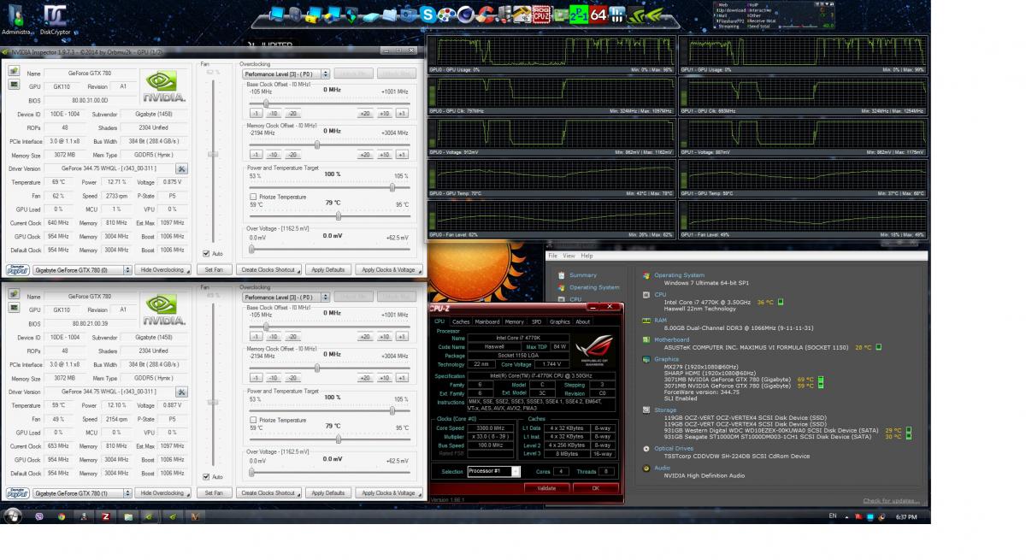Enable Prioritize Temperature in bottom Inspector

coord(253,420)
